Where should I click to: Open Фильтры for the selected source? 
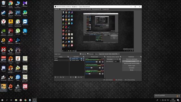pyautogui.click(x=90, y=54)
